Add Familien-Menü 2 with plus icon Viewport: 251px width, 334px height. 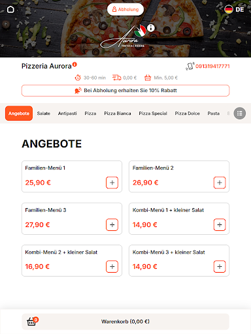click(x=220, y=183)
